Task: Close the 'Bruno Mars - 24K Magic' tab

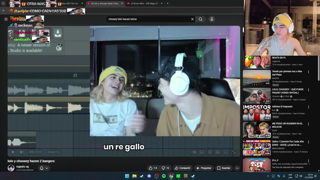Action: [162, 3]
